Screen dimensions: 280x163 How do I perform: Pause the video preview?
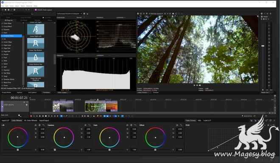197,86
